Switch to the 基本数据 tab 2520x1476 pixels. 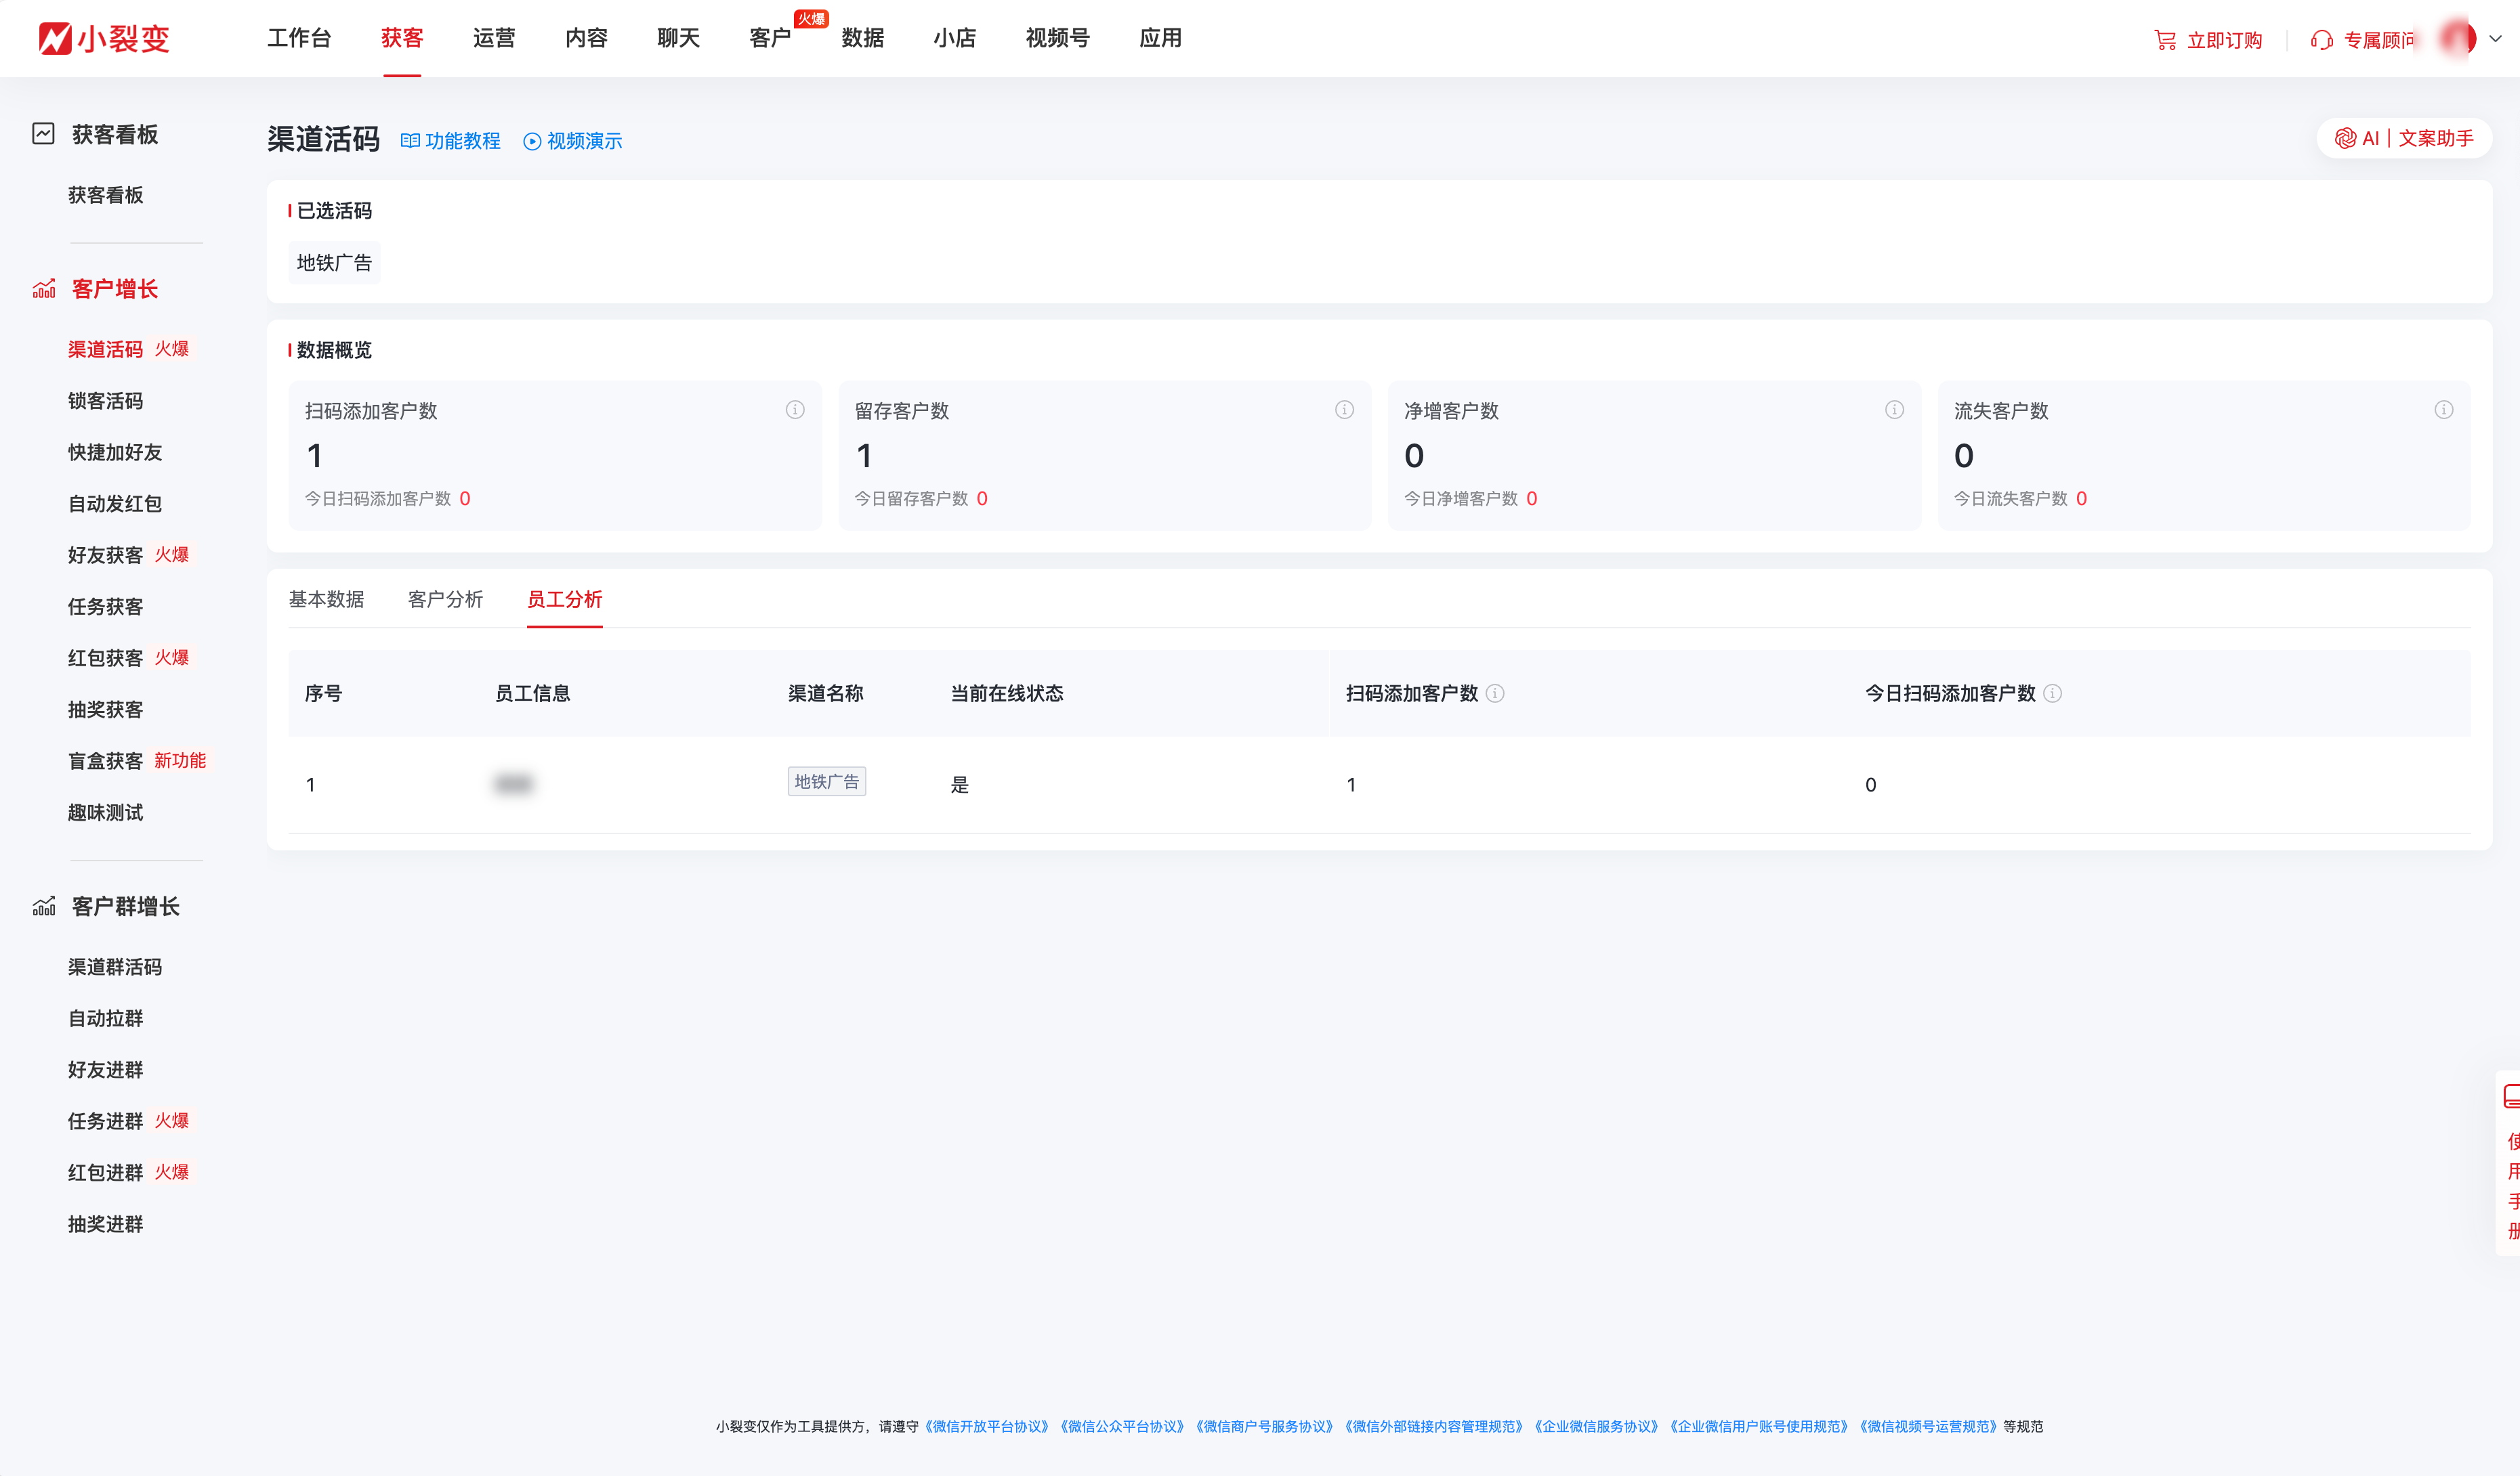click(x=327, y=599)
